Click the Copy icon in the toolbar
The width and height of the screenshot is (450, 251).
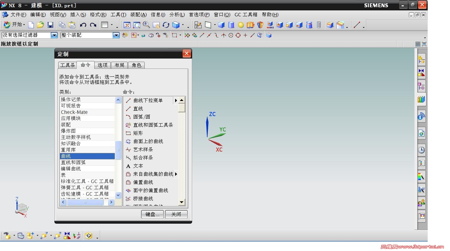pyautogui.click(x=62, y=25)
